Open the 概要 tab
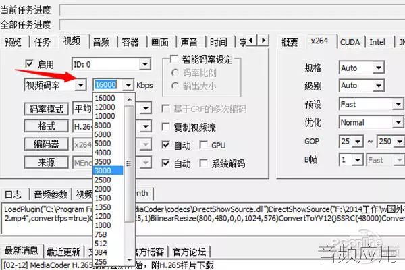Viewport: 405px width, 270px height. (x=290, y=42)
